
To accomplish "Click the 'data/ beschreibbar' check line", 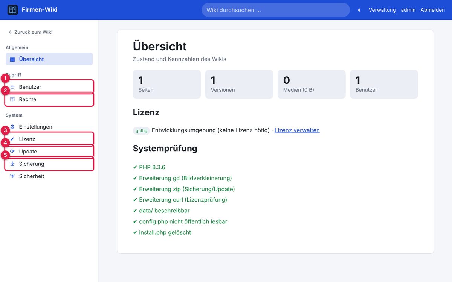I will pyautogui.click(x=161, y=211).
